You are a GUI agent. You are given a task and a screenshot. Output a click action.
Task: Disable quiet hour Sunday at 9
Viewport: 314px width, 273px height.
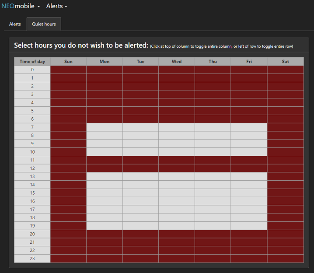[68, 143]
